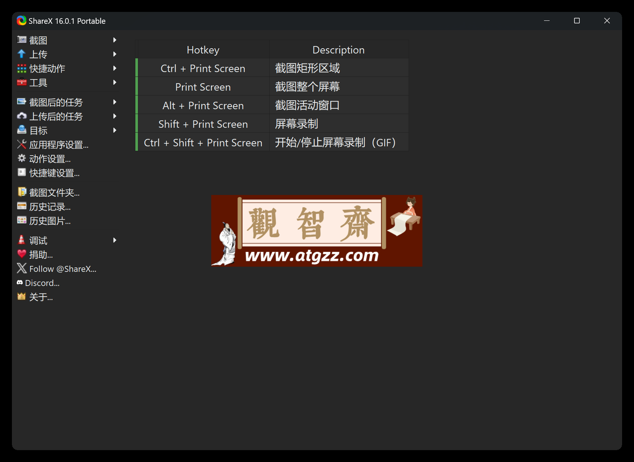Open 历史记录 history window
This screenshot has width=634, height=462.
click(x=67, y=206)
